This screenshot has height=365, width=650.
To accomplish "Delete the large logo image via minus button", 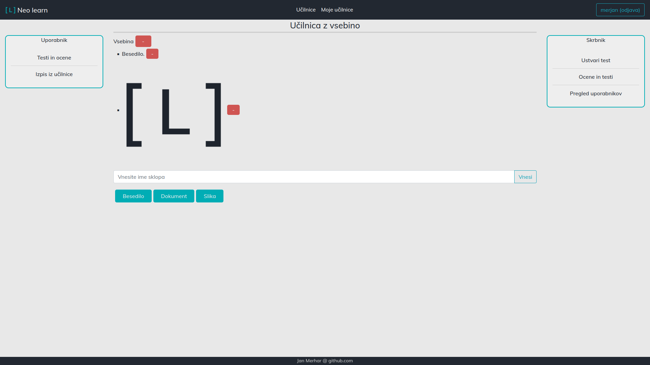I will [x=233, y=110].
